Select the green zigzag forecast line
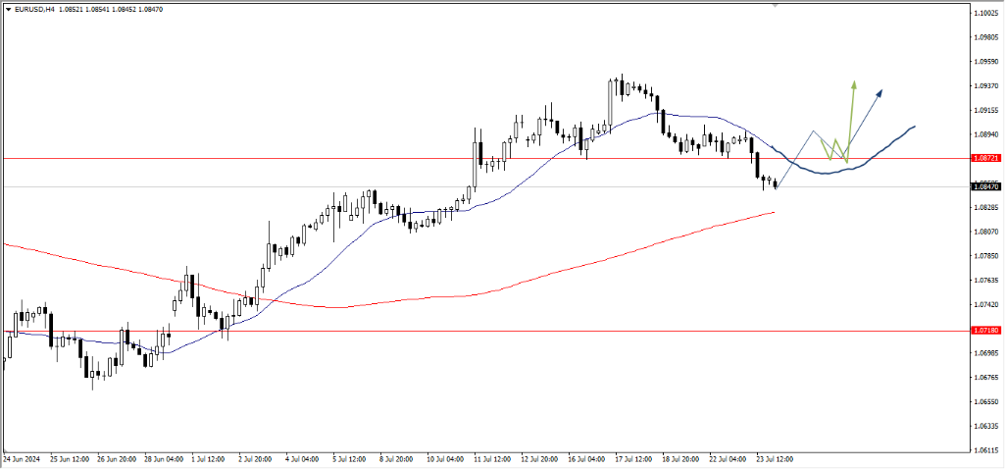 (x=835, y=145)
